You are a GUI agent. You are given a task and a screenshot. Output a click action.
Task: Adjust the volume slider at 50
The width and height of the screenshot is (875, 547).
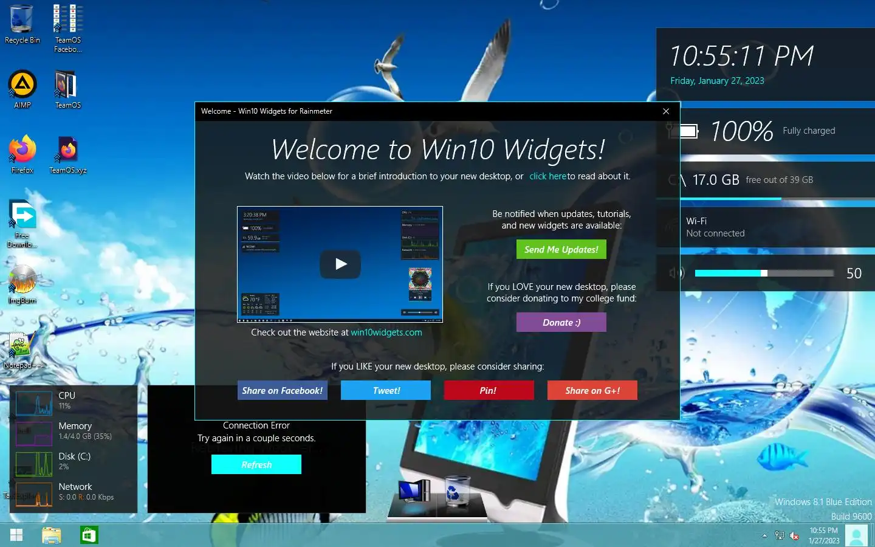[764, 273]
